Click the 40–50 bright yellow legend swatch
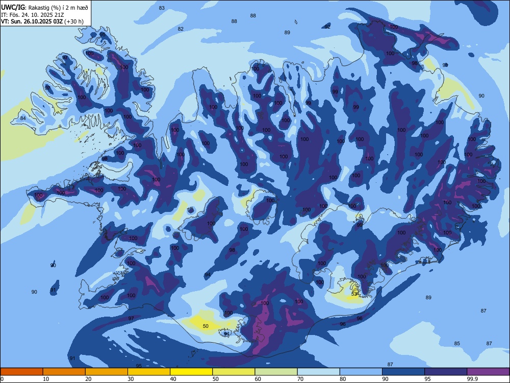This screenshot has height=383, width=510. (x=191, y=372)
